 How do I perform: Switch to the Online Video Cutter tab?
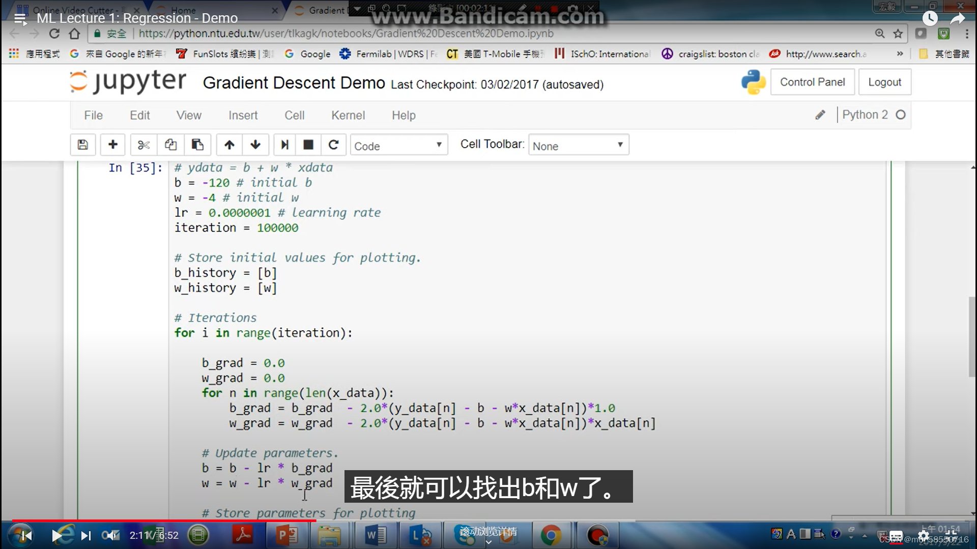79,10
